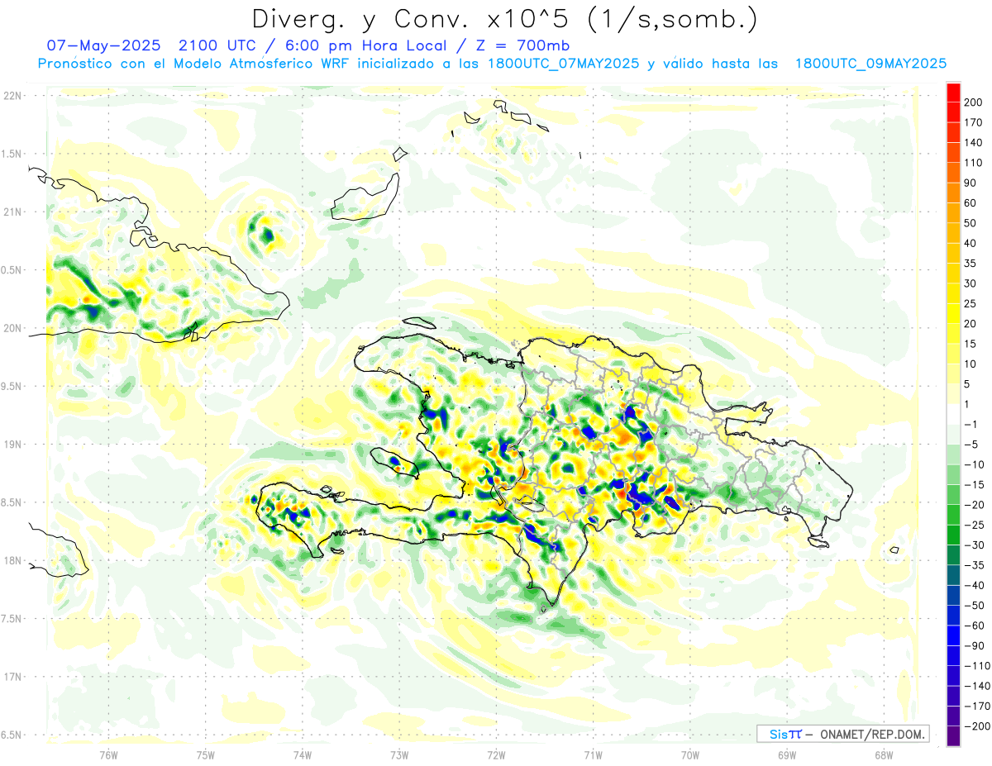Viewport: 992px width, 766px height.
Task: Click the '-50' value on the color scale
Action: 973,605
